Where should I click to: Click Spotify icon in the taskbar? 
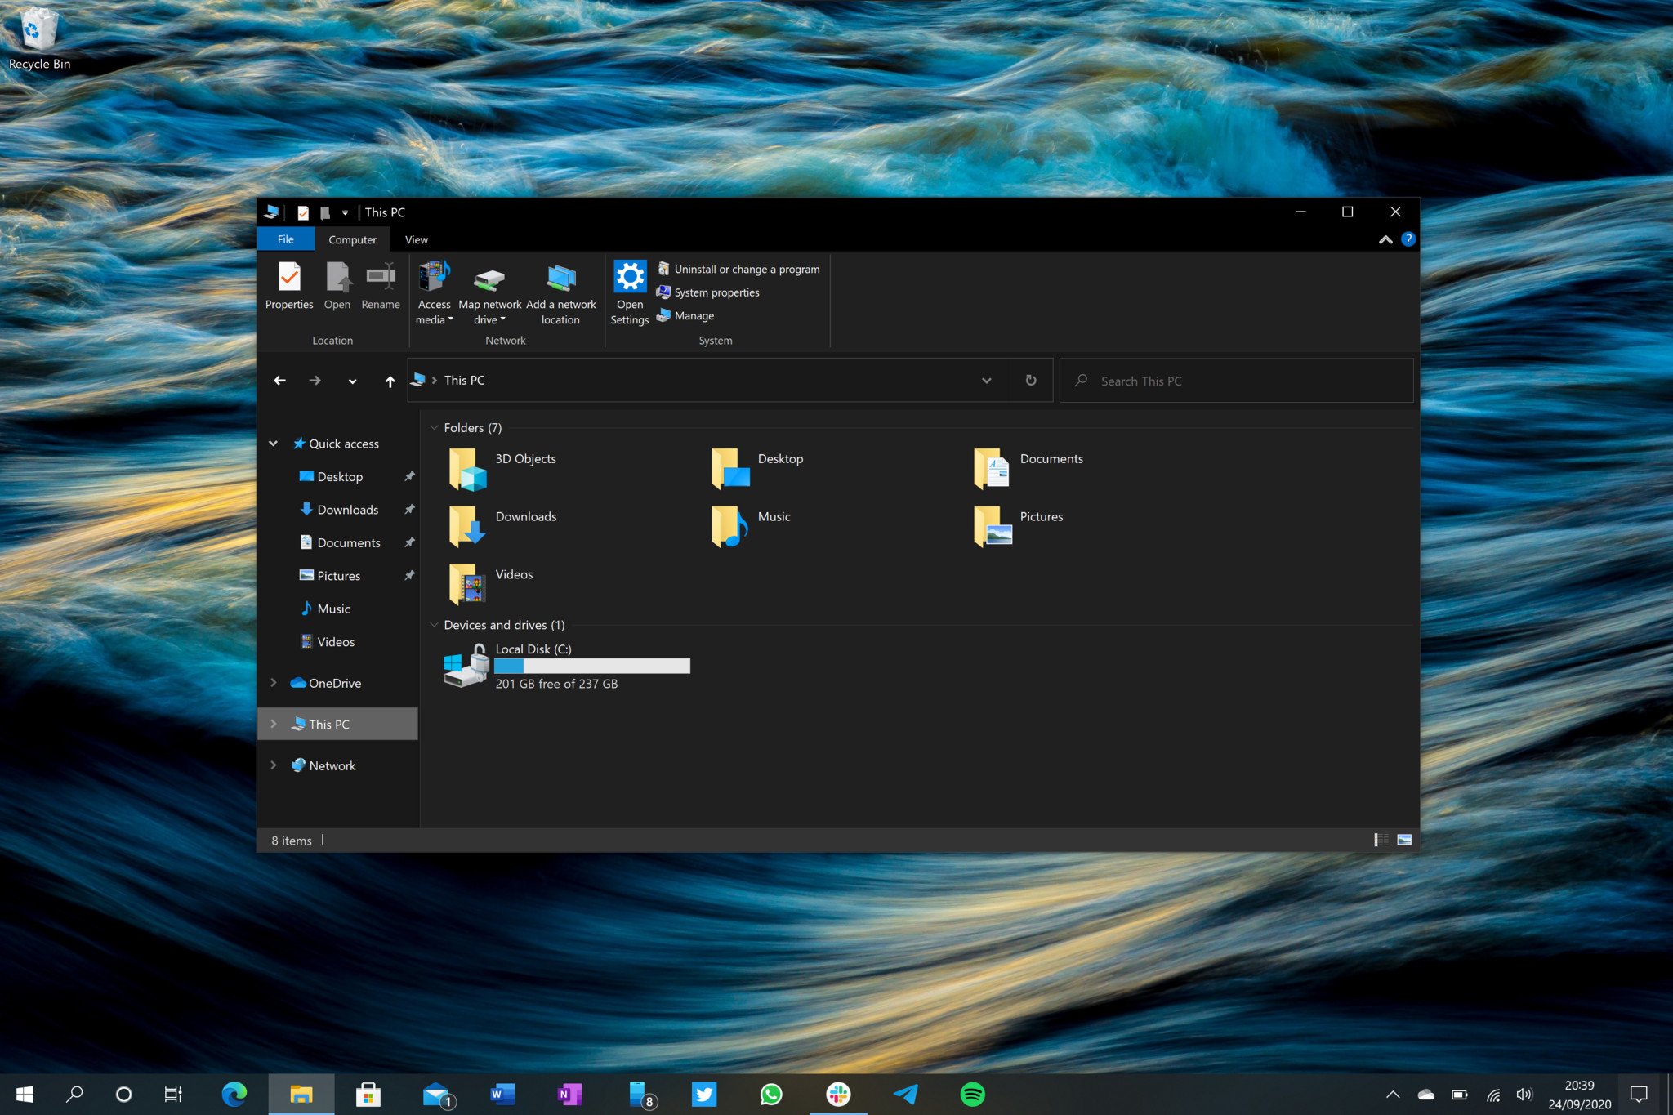coord(971,1091)
